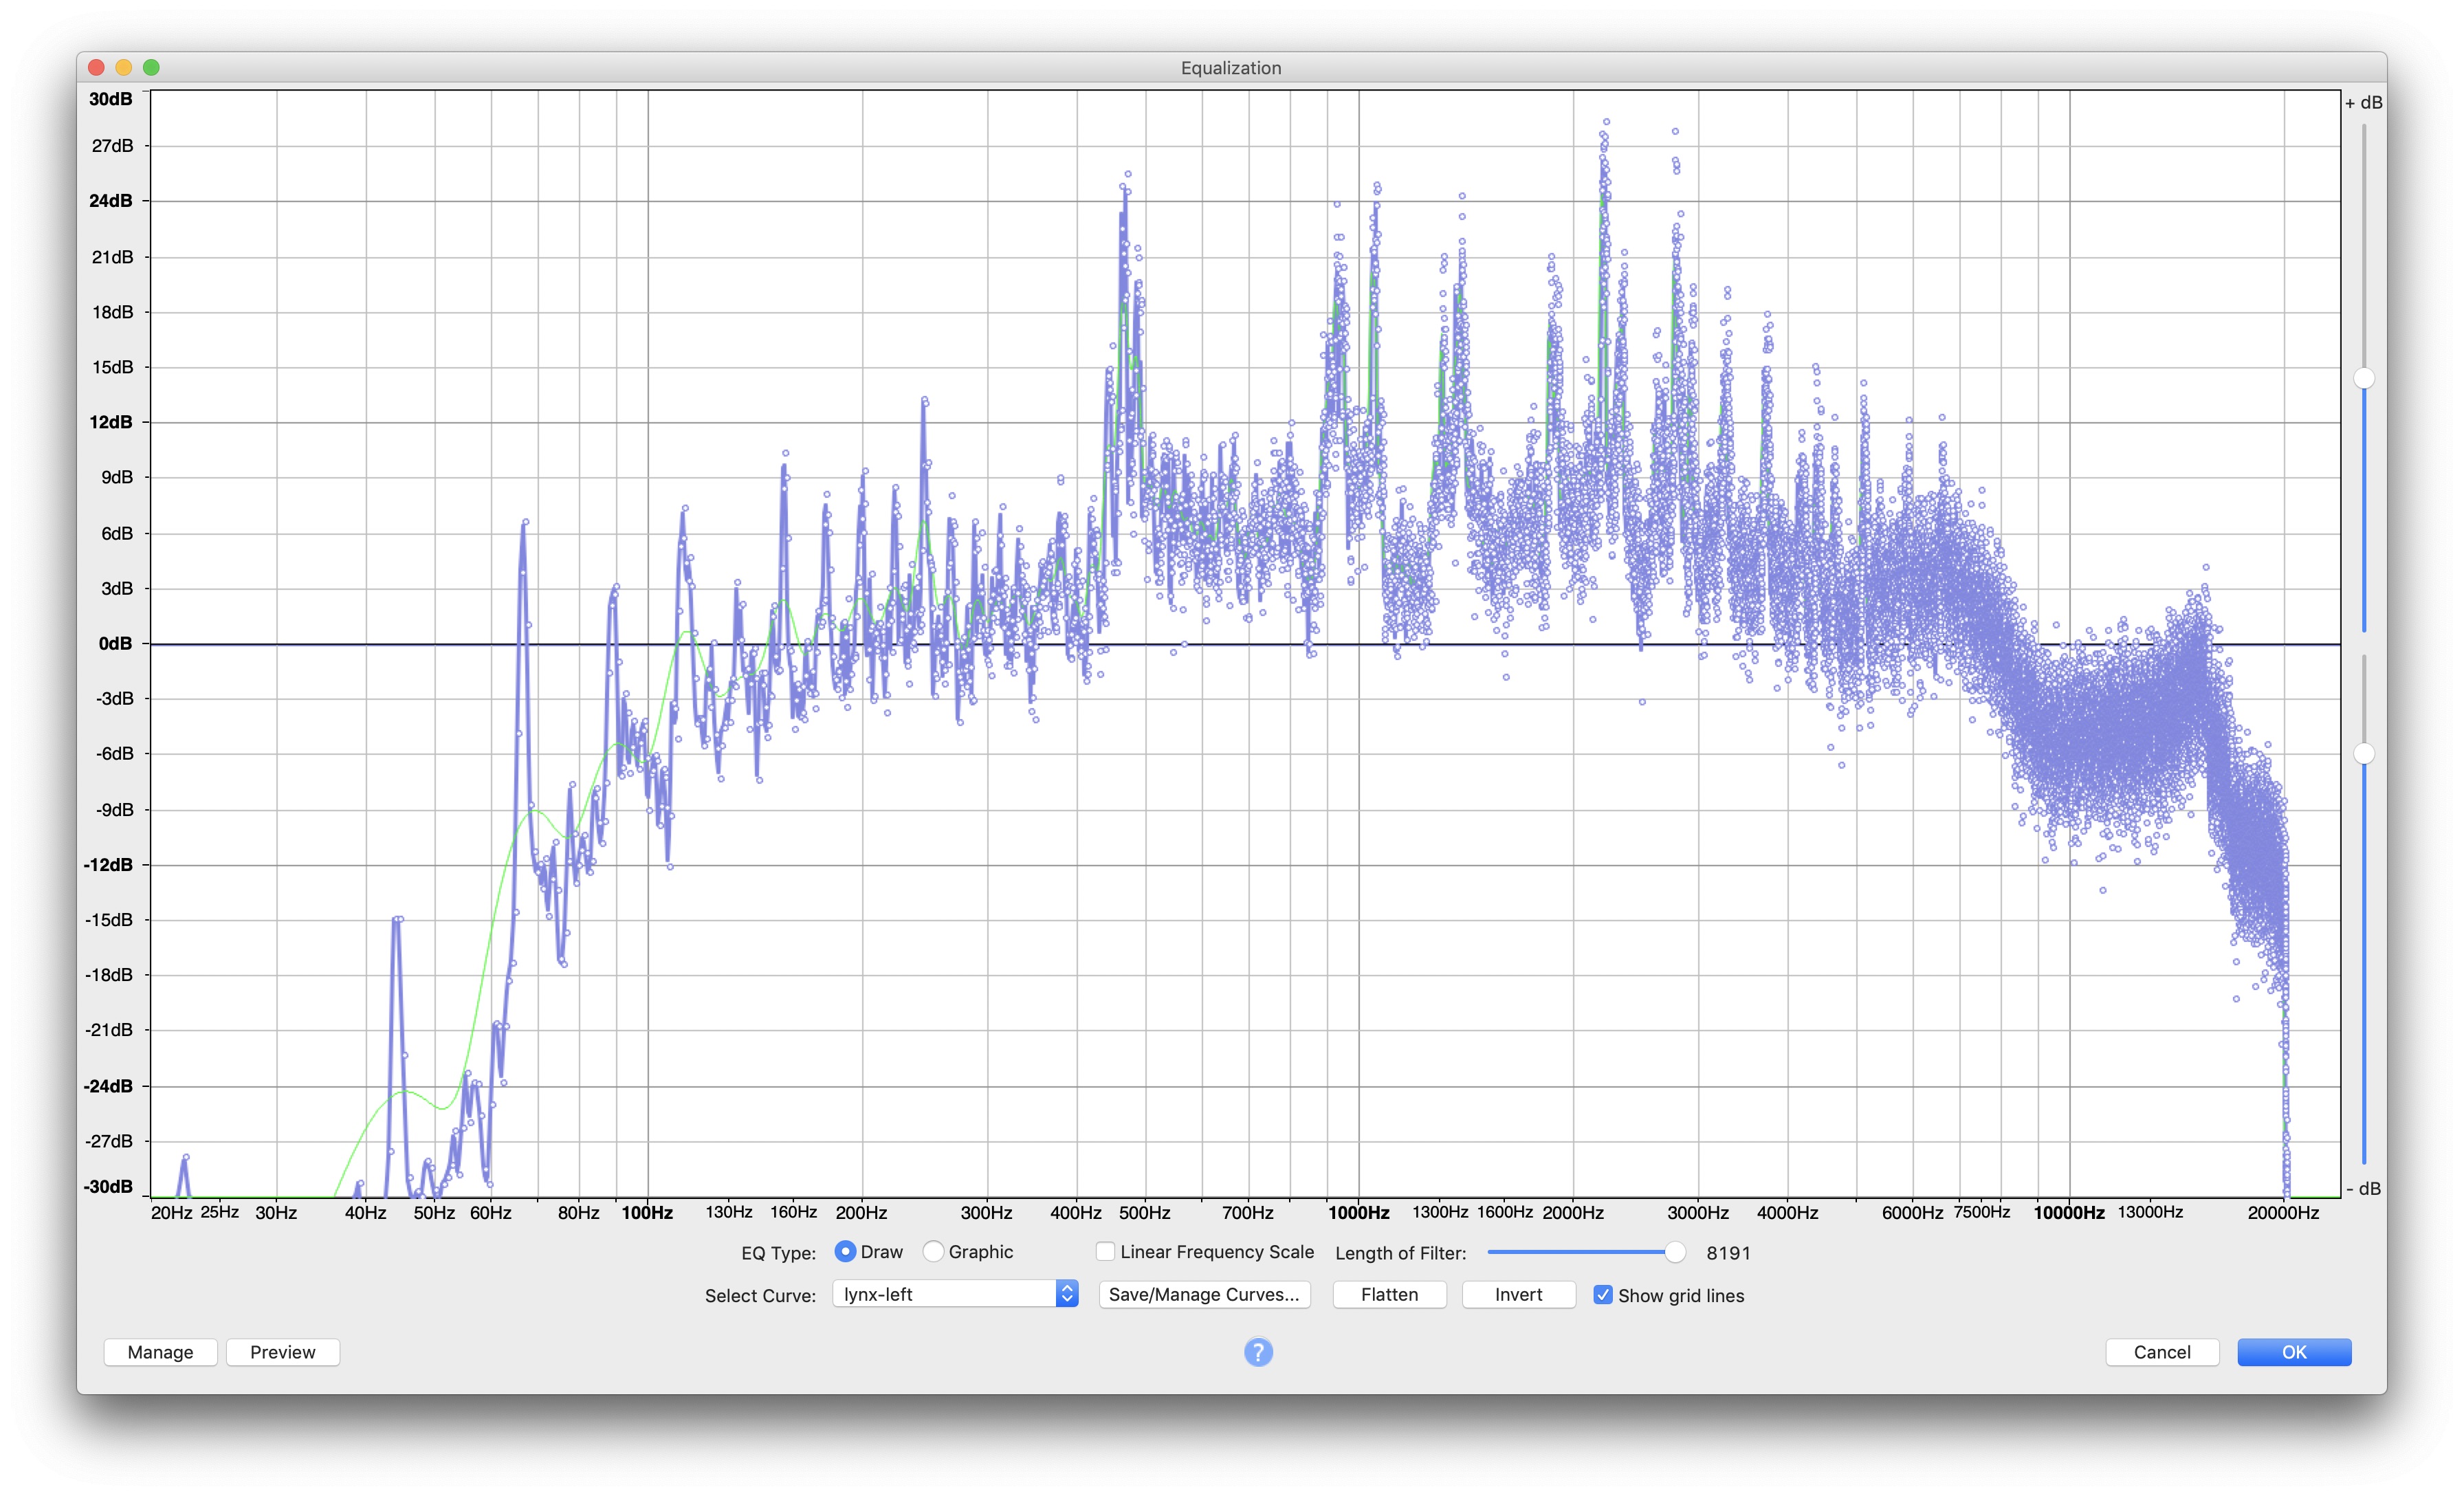2464x1496 pixels.
Task: Open the Select Curve dropdown
Action: [x=955, y=1294]
